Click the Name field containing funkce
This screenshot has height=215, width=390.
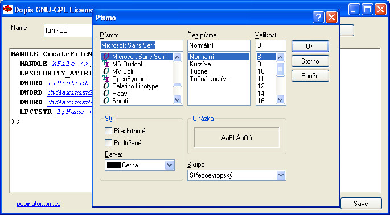[x=68, y=31]
